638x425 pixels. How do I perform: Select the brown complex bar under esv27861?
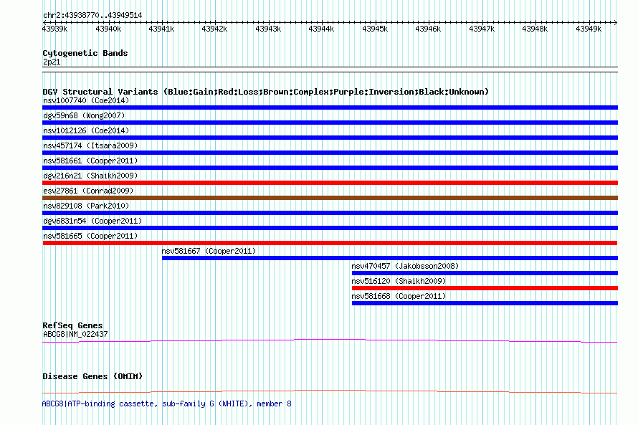tap(330, 198)
